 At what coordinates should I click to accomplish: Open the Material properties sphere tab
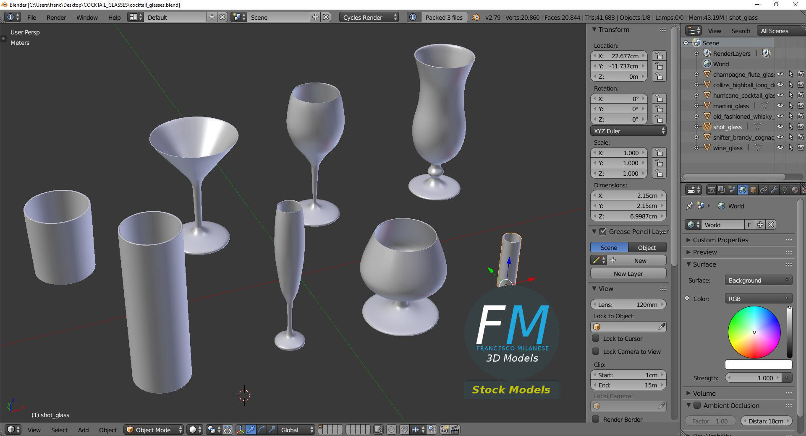[x=795, y=190]
